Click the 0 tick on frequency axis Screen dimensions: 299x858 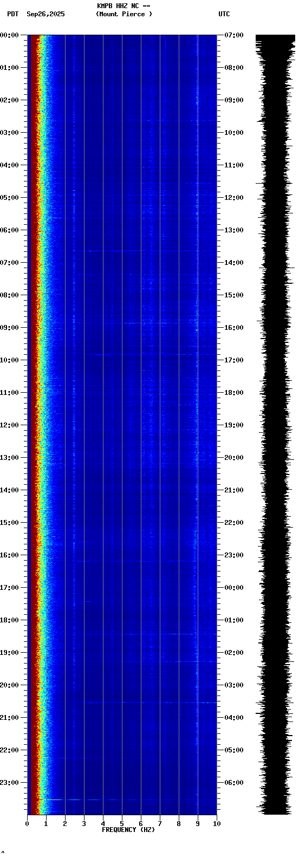27,824
